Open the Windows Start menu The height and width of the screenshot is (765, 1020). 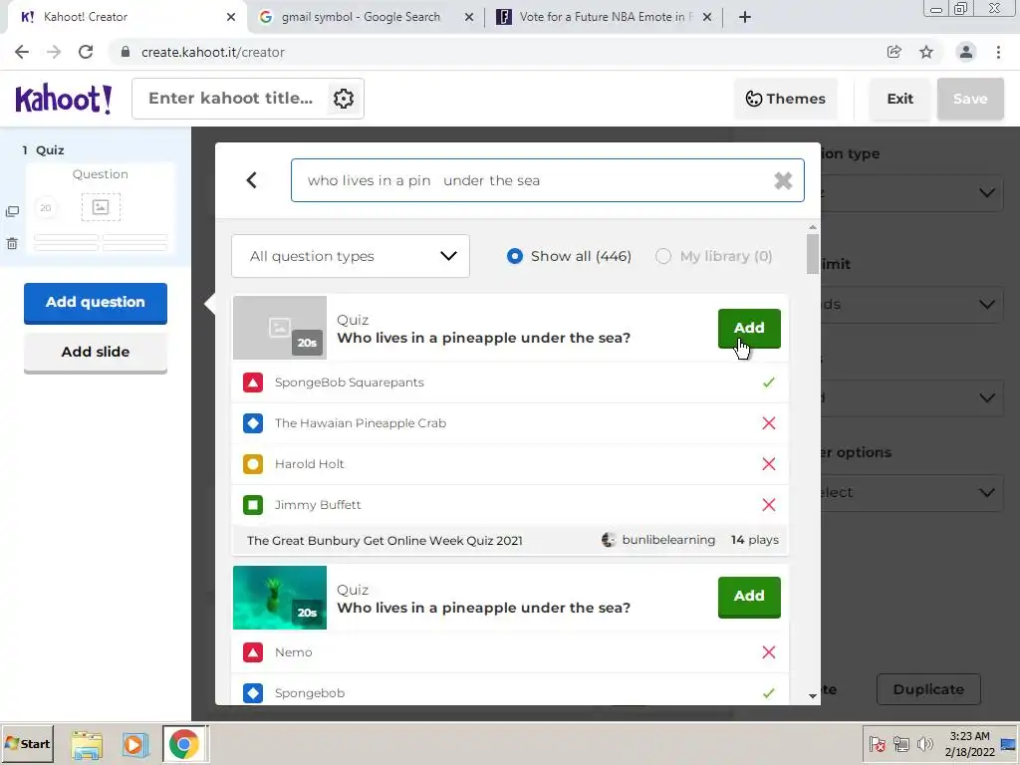[x=27, y=744]
